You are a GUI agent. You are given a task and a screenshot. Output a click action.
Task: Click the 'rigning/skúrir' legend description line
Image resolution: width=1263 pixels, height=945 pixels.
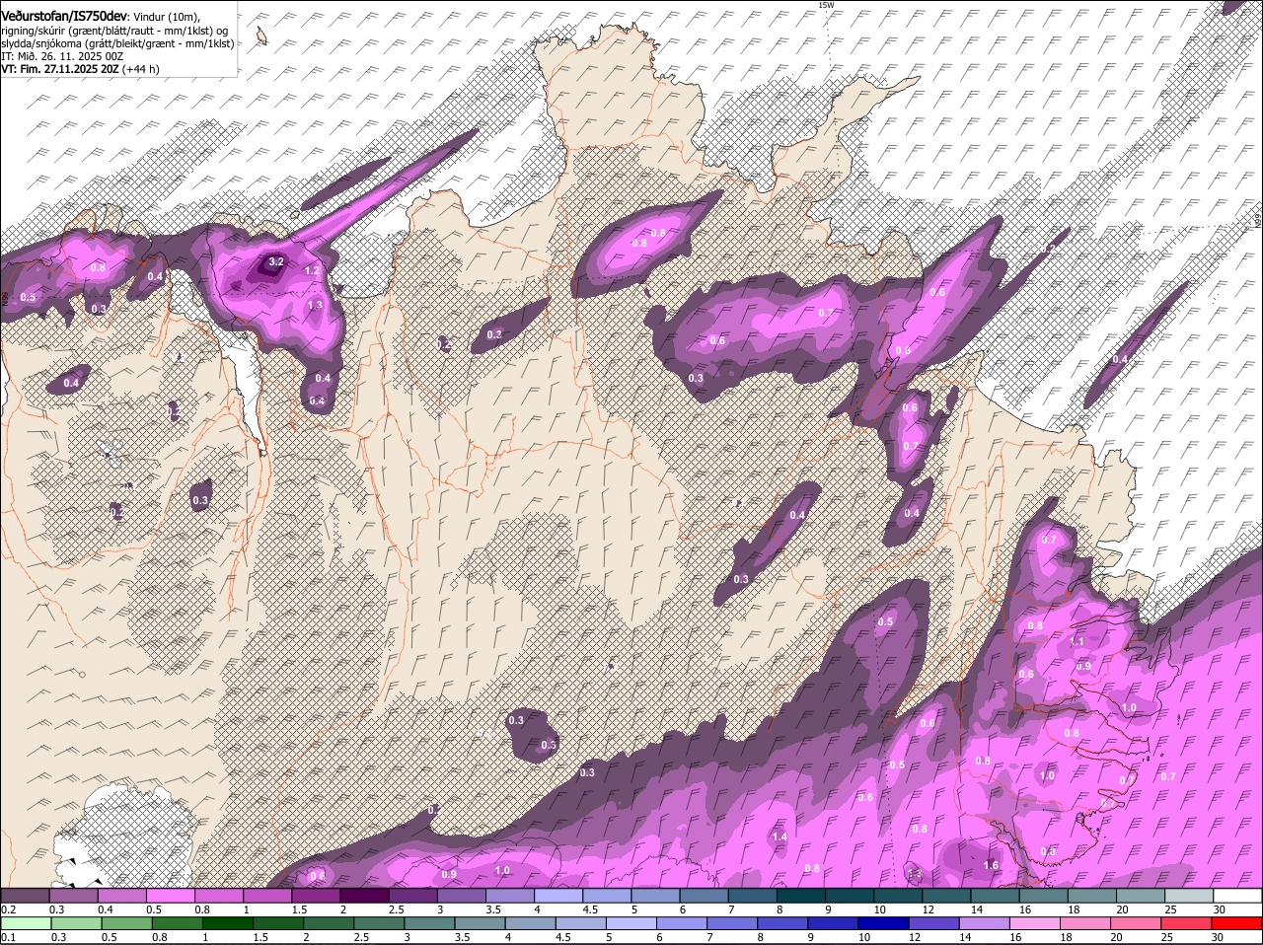[x=116, y=31]
